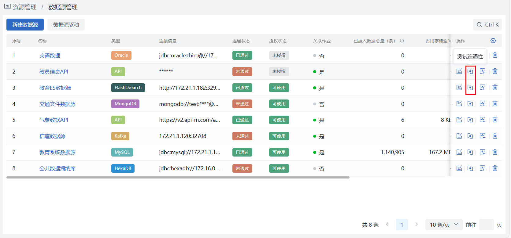511x238 pixels.
Task: Delete the 交通文件数据源 entry
Action: pos(495,104)
